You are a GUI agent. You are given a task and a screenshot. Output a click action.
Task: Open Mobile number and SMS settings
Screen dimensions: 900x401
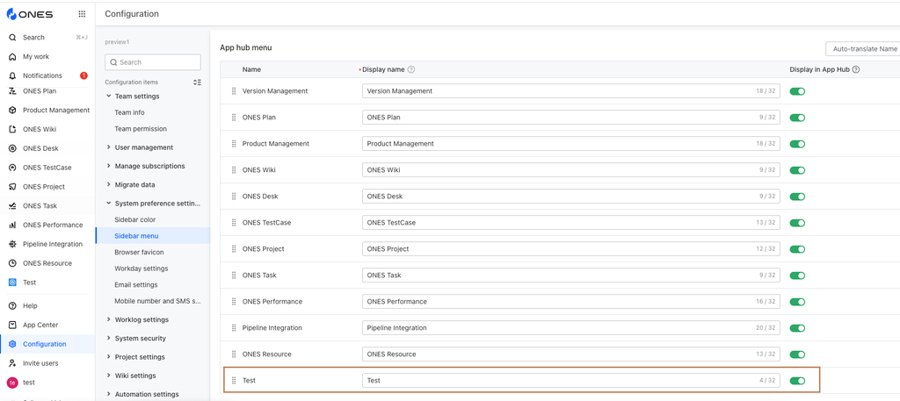coord(158,301)
